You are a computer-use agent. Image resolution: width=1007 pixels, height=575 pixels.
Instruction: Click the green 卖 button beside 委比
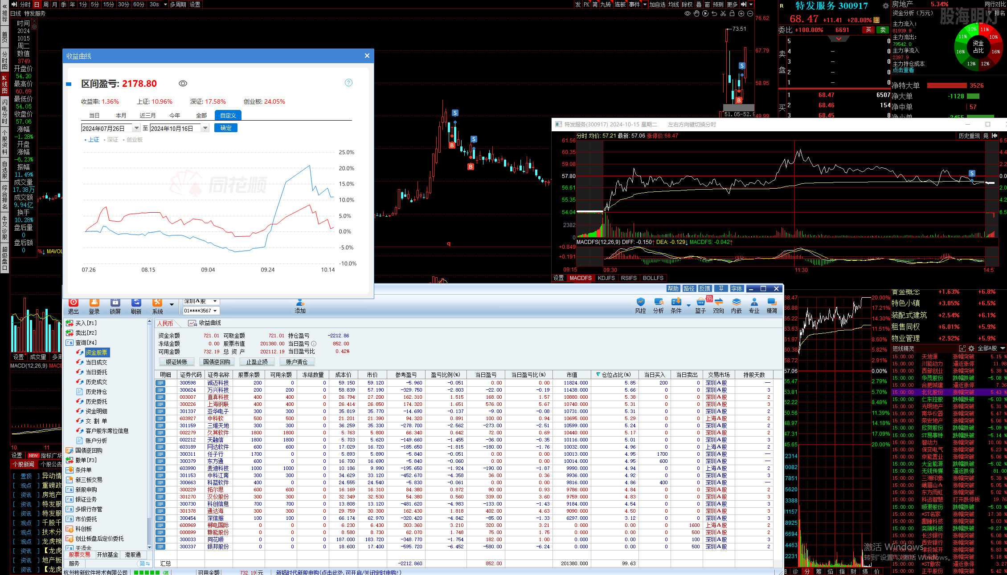pos(883,30)
